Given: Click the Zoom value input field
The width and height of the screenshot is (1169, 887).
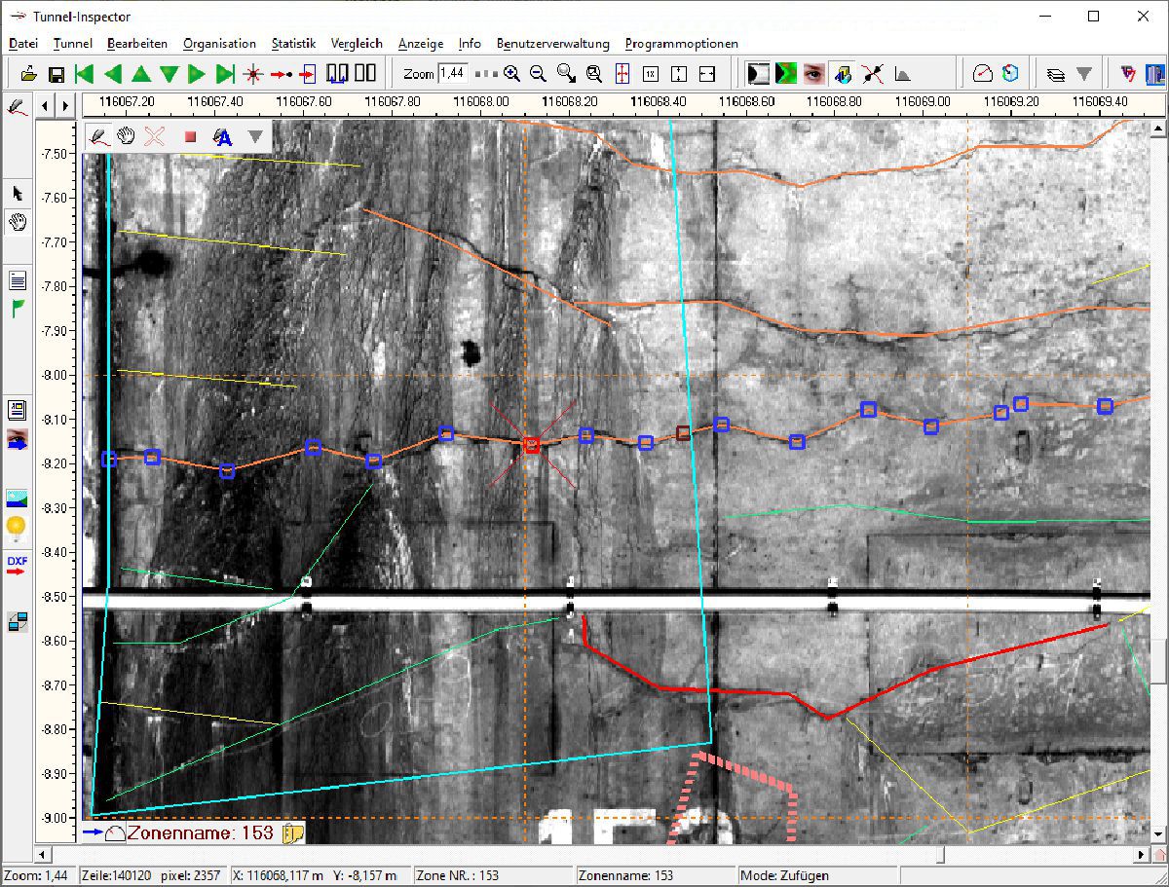Looking at the screenshot, I should [453, 74].
